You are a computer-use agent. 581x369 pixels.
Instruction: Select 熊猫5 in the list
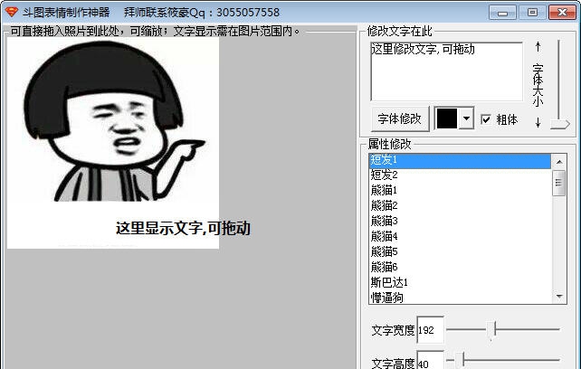point(460,251)
